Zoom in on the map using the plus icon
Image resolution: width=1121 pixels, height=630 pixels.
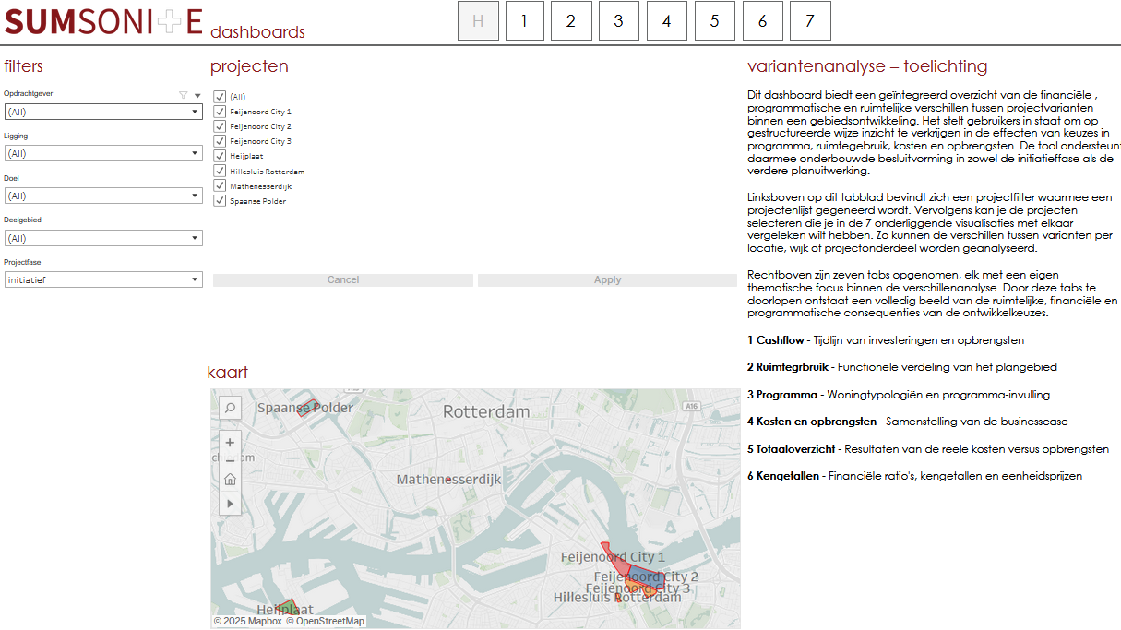(x=230, y=443)
